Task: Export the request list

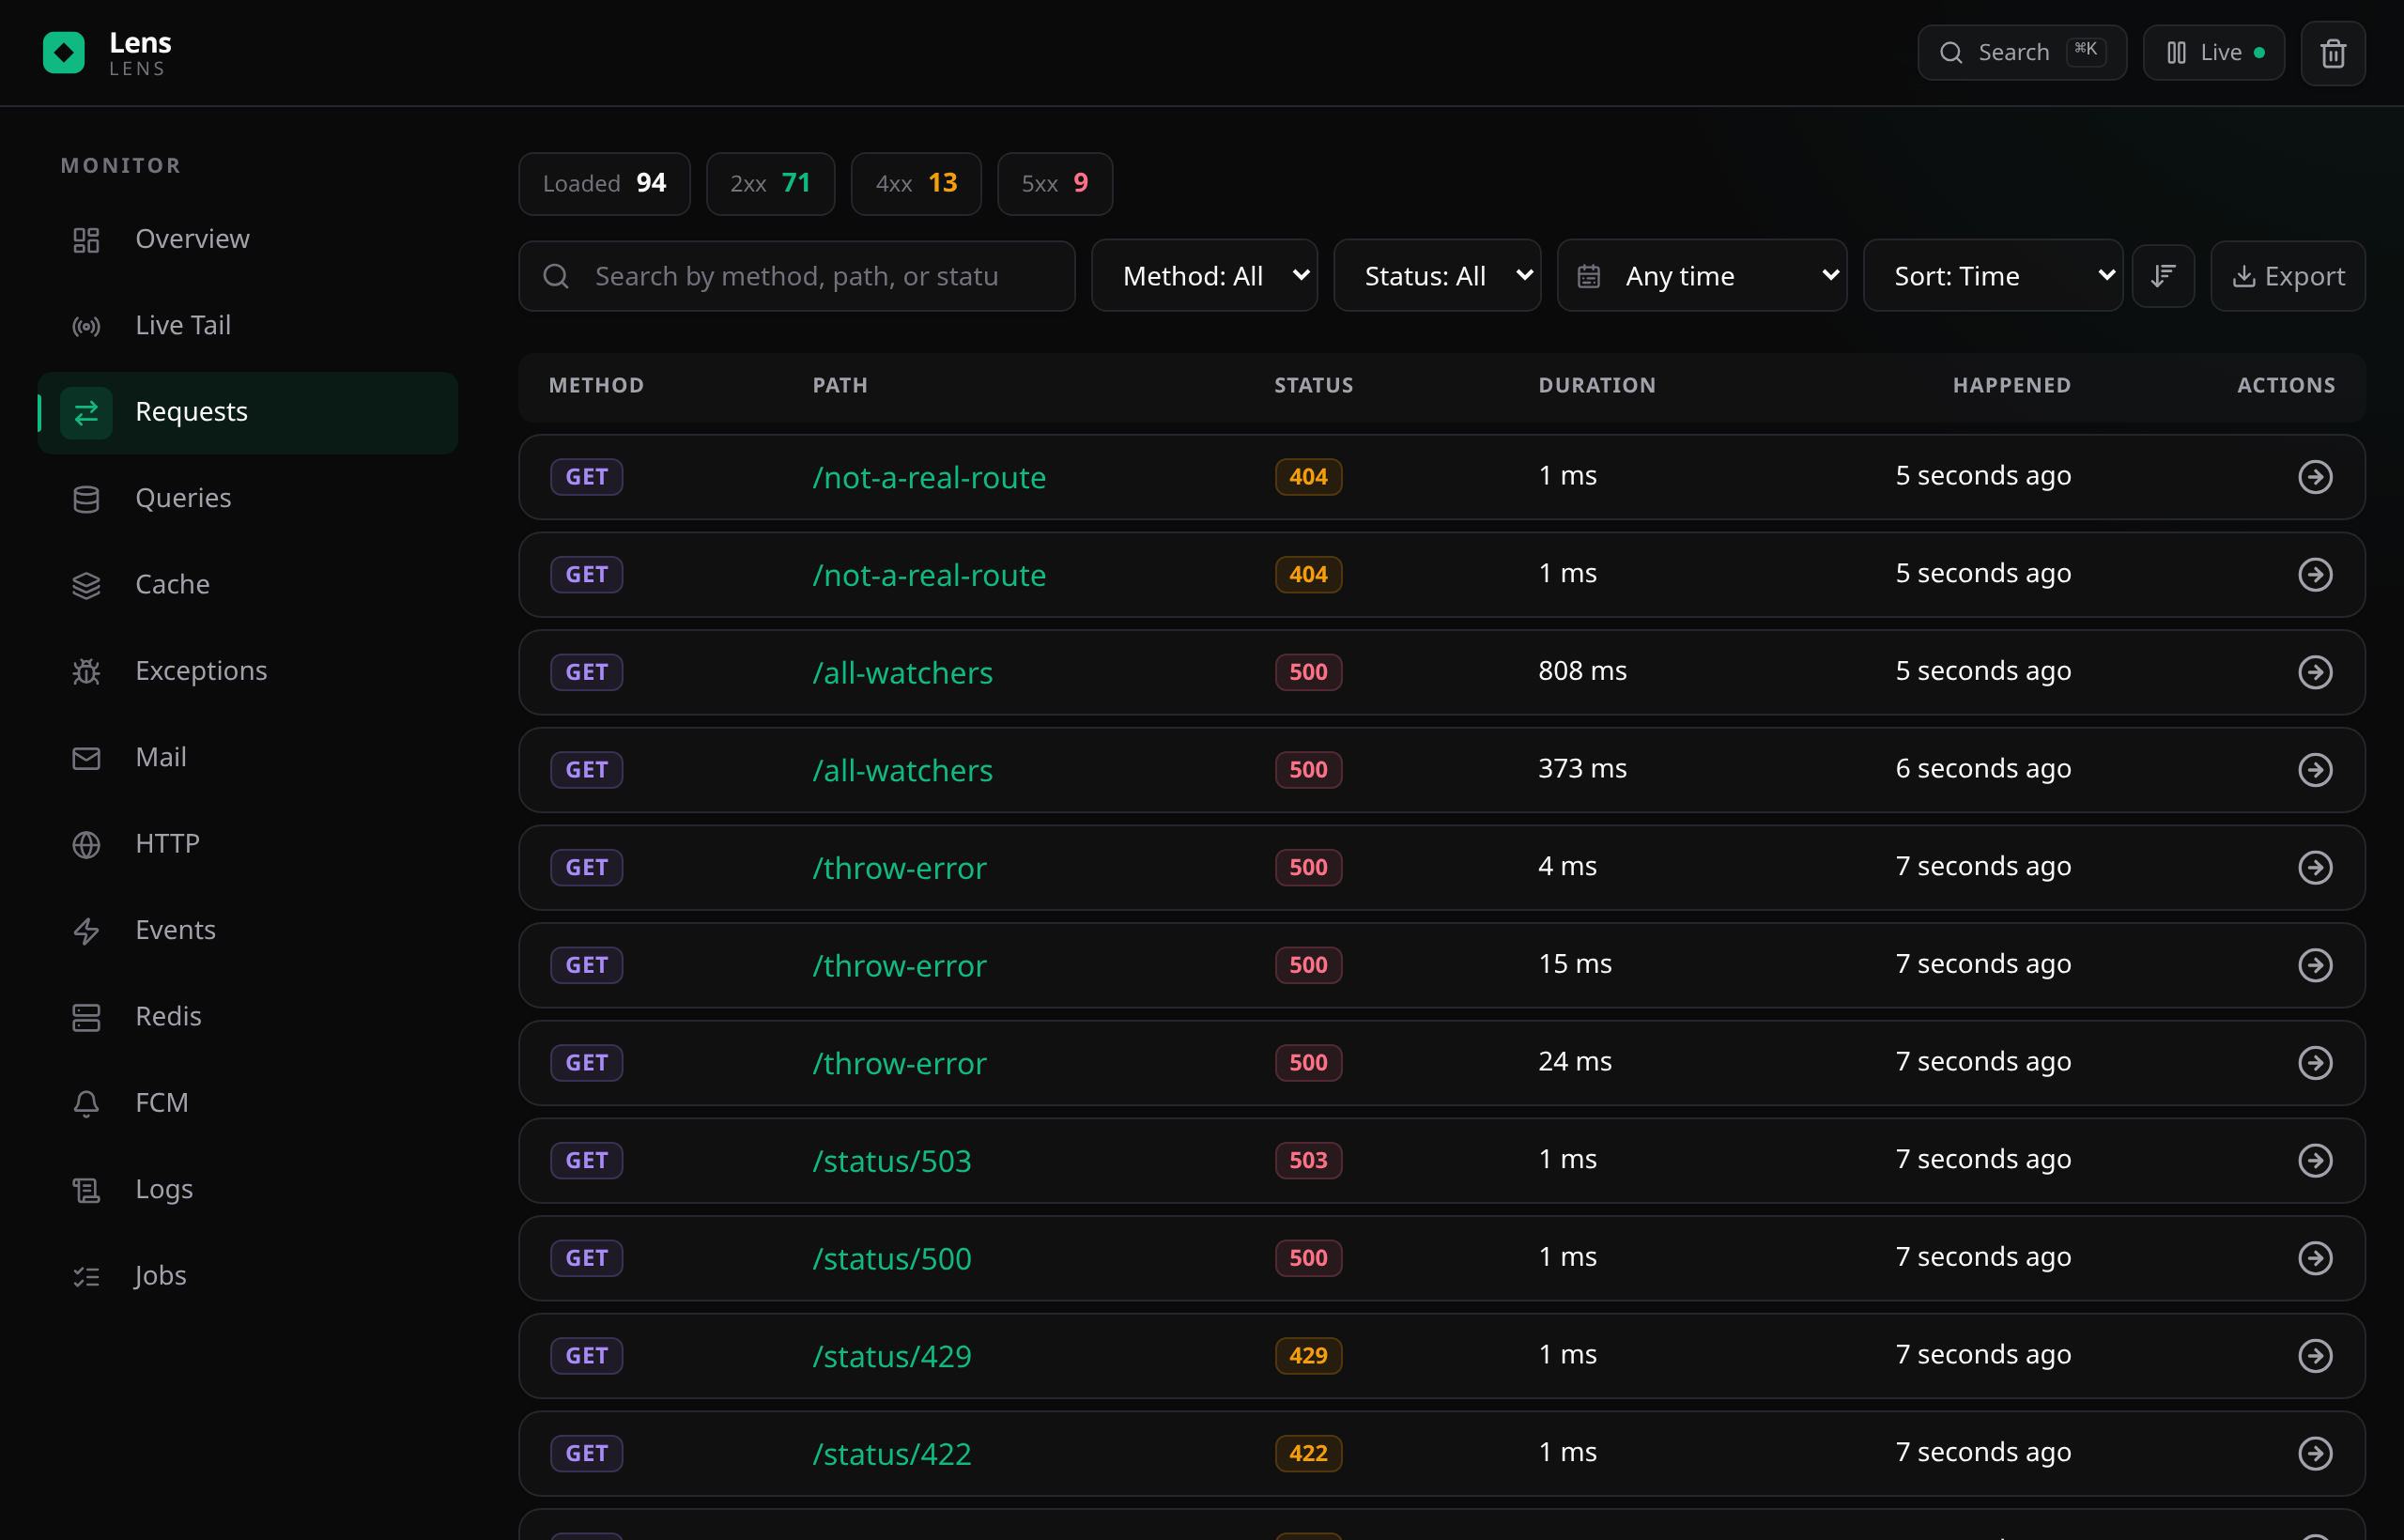Action: [2288, 276]
